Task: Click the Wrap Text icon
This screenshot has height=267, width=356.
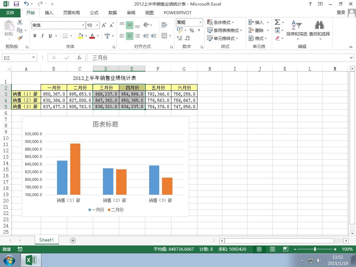Action: point(164,25)
